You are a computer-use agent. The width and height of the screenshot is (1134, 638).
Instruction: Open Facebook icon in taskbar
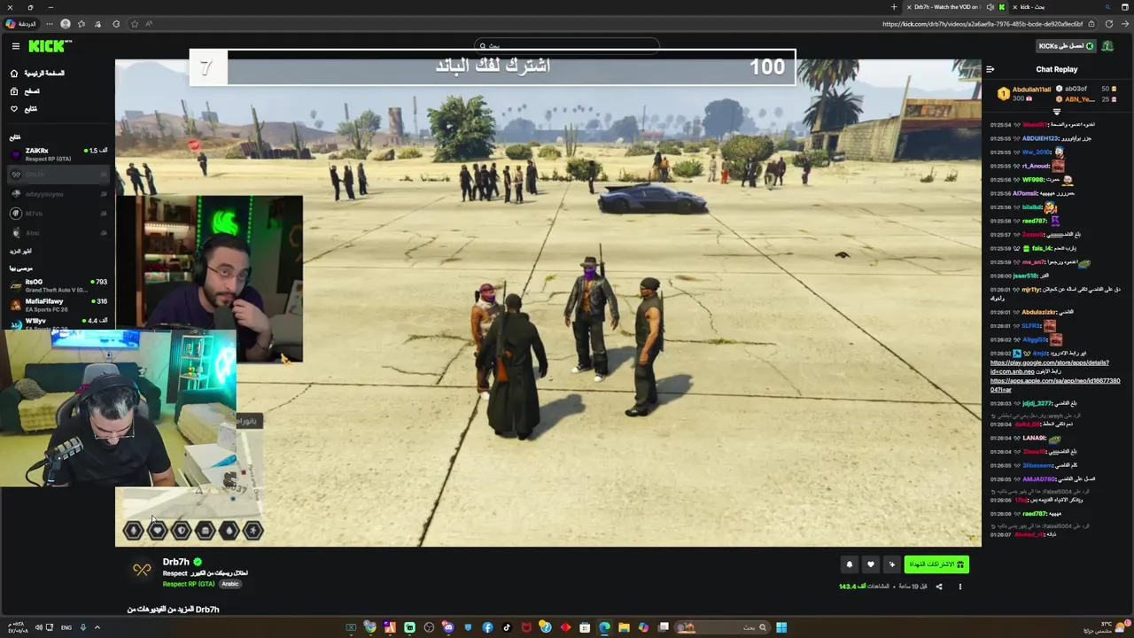coord(487,627)
